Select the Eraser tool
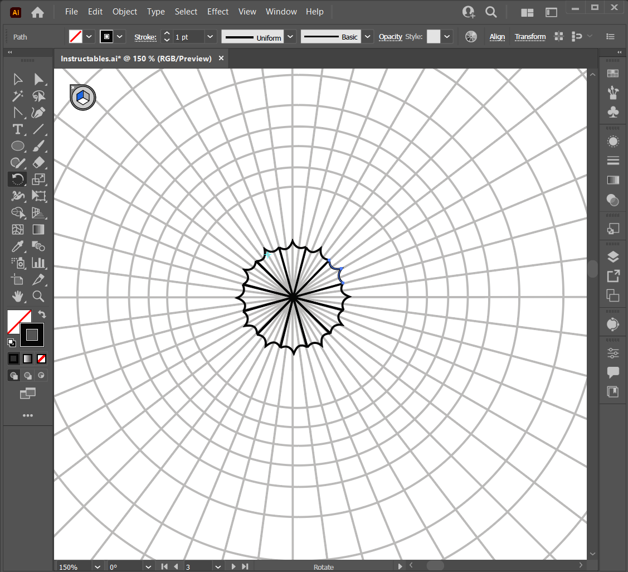This screenshot has height=572, width=628. pyautogui.click(x=38, y=163)
